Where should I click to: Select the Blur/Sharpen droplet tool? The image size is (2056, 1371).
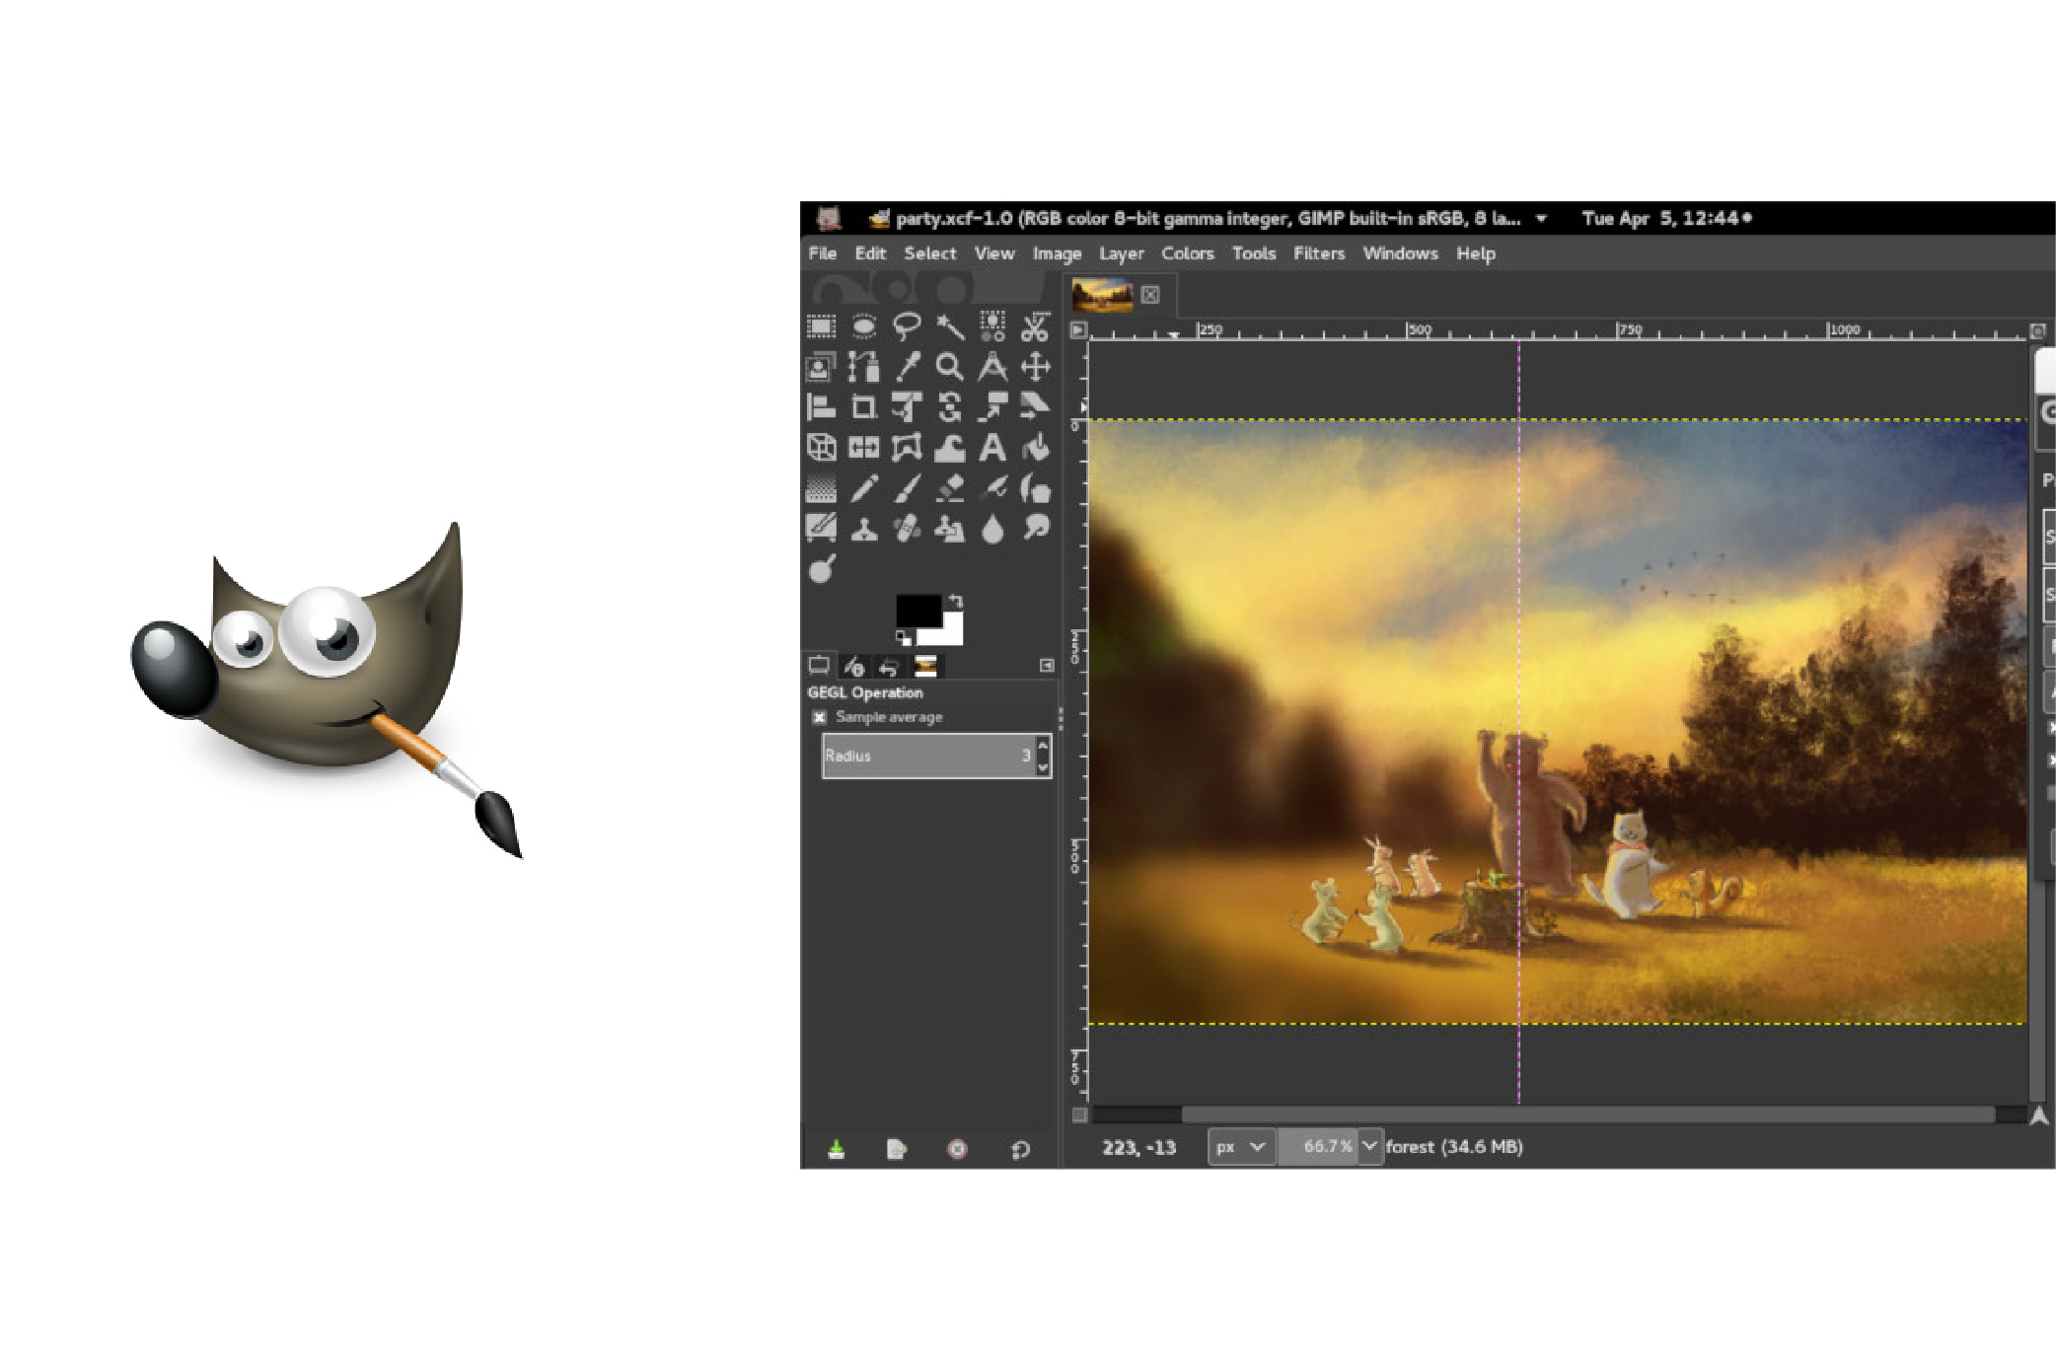click(992, 530)
